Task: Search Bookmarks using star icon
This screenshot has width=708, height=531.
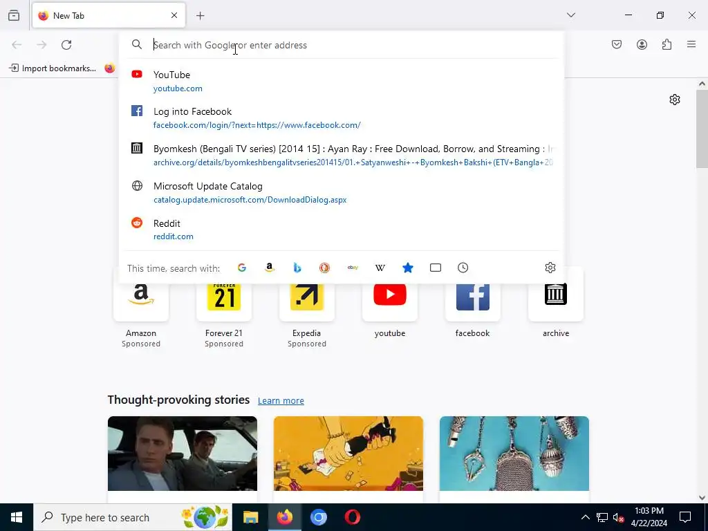Action: tap(408, 268)
